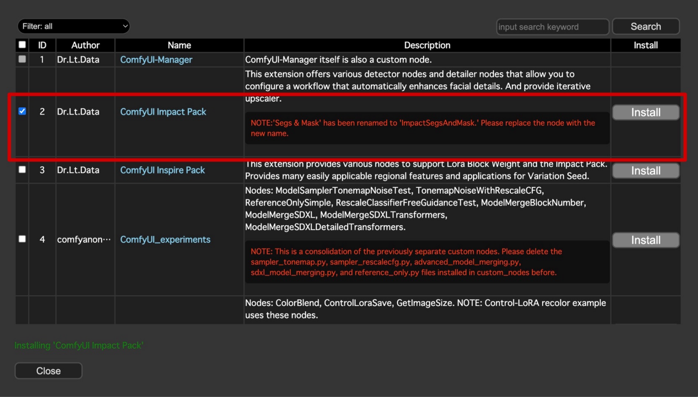
Task: Open the Filter: all dropdown
Action: 74,26
